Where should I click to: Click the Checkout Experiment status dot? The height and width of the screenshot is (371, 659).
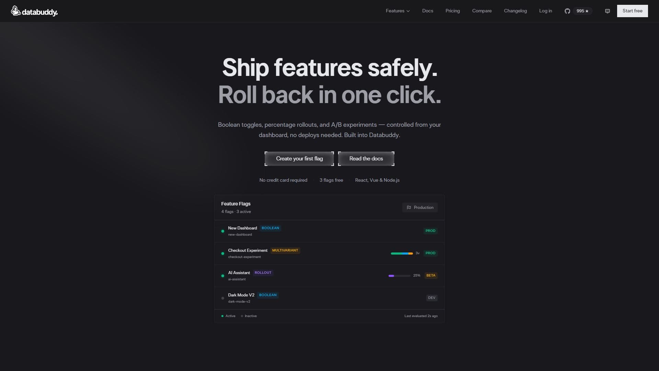(x=223, y=254)
